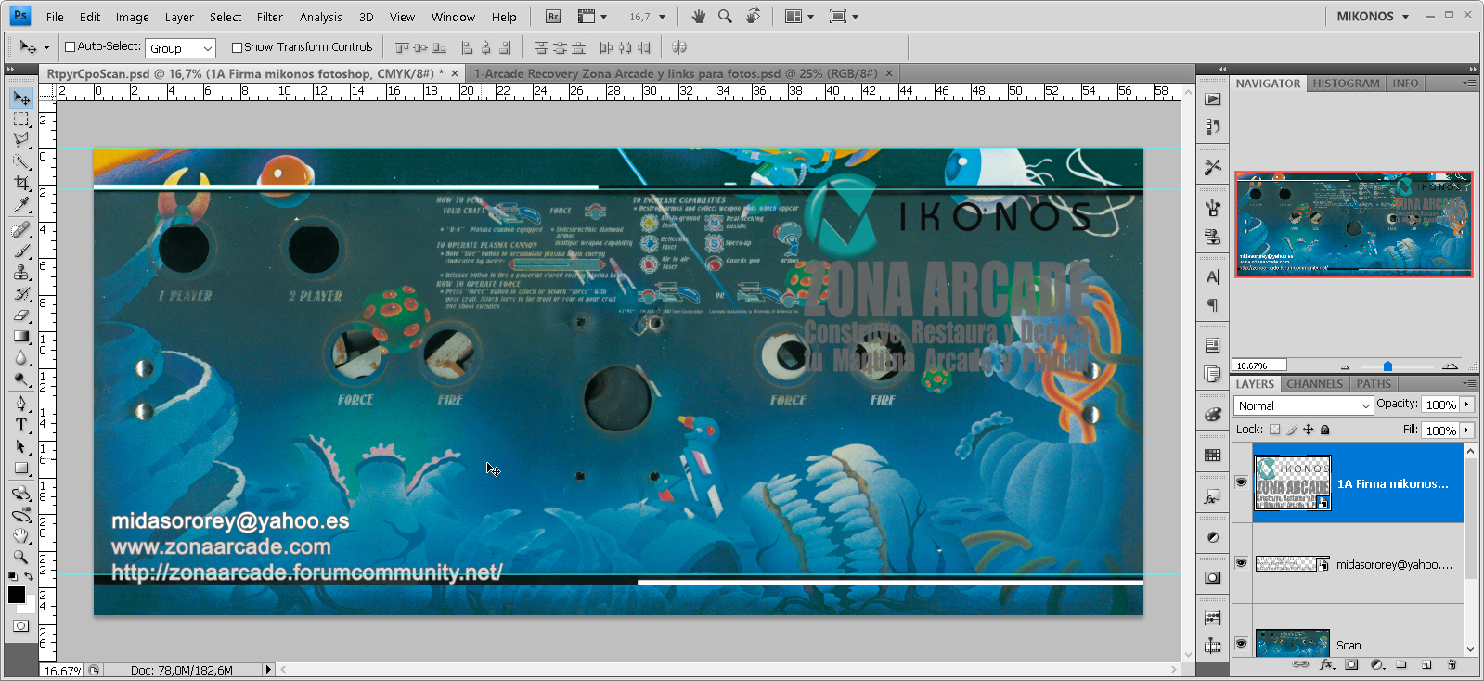The width and height of the screenshot is (1484, 681).
Task: Open the MIKONOS workspace switcher dropdown
Action: point(1373,17)
